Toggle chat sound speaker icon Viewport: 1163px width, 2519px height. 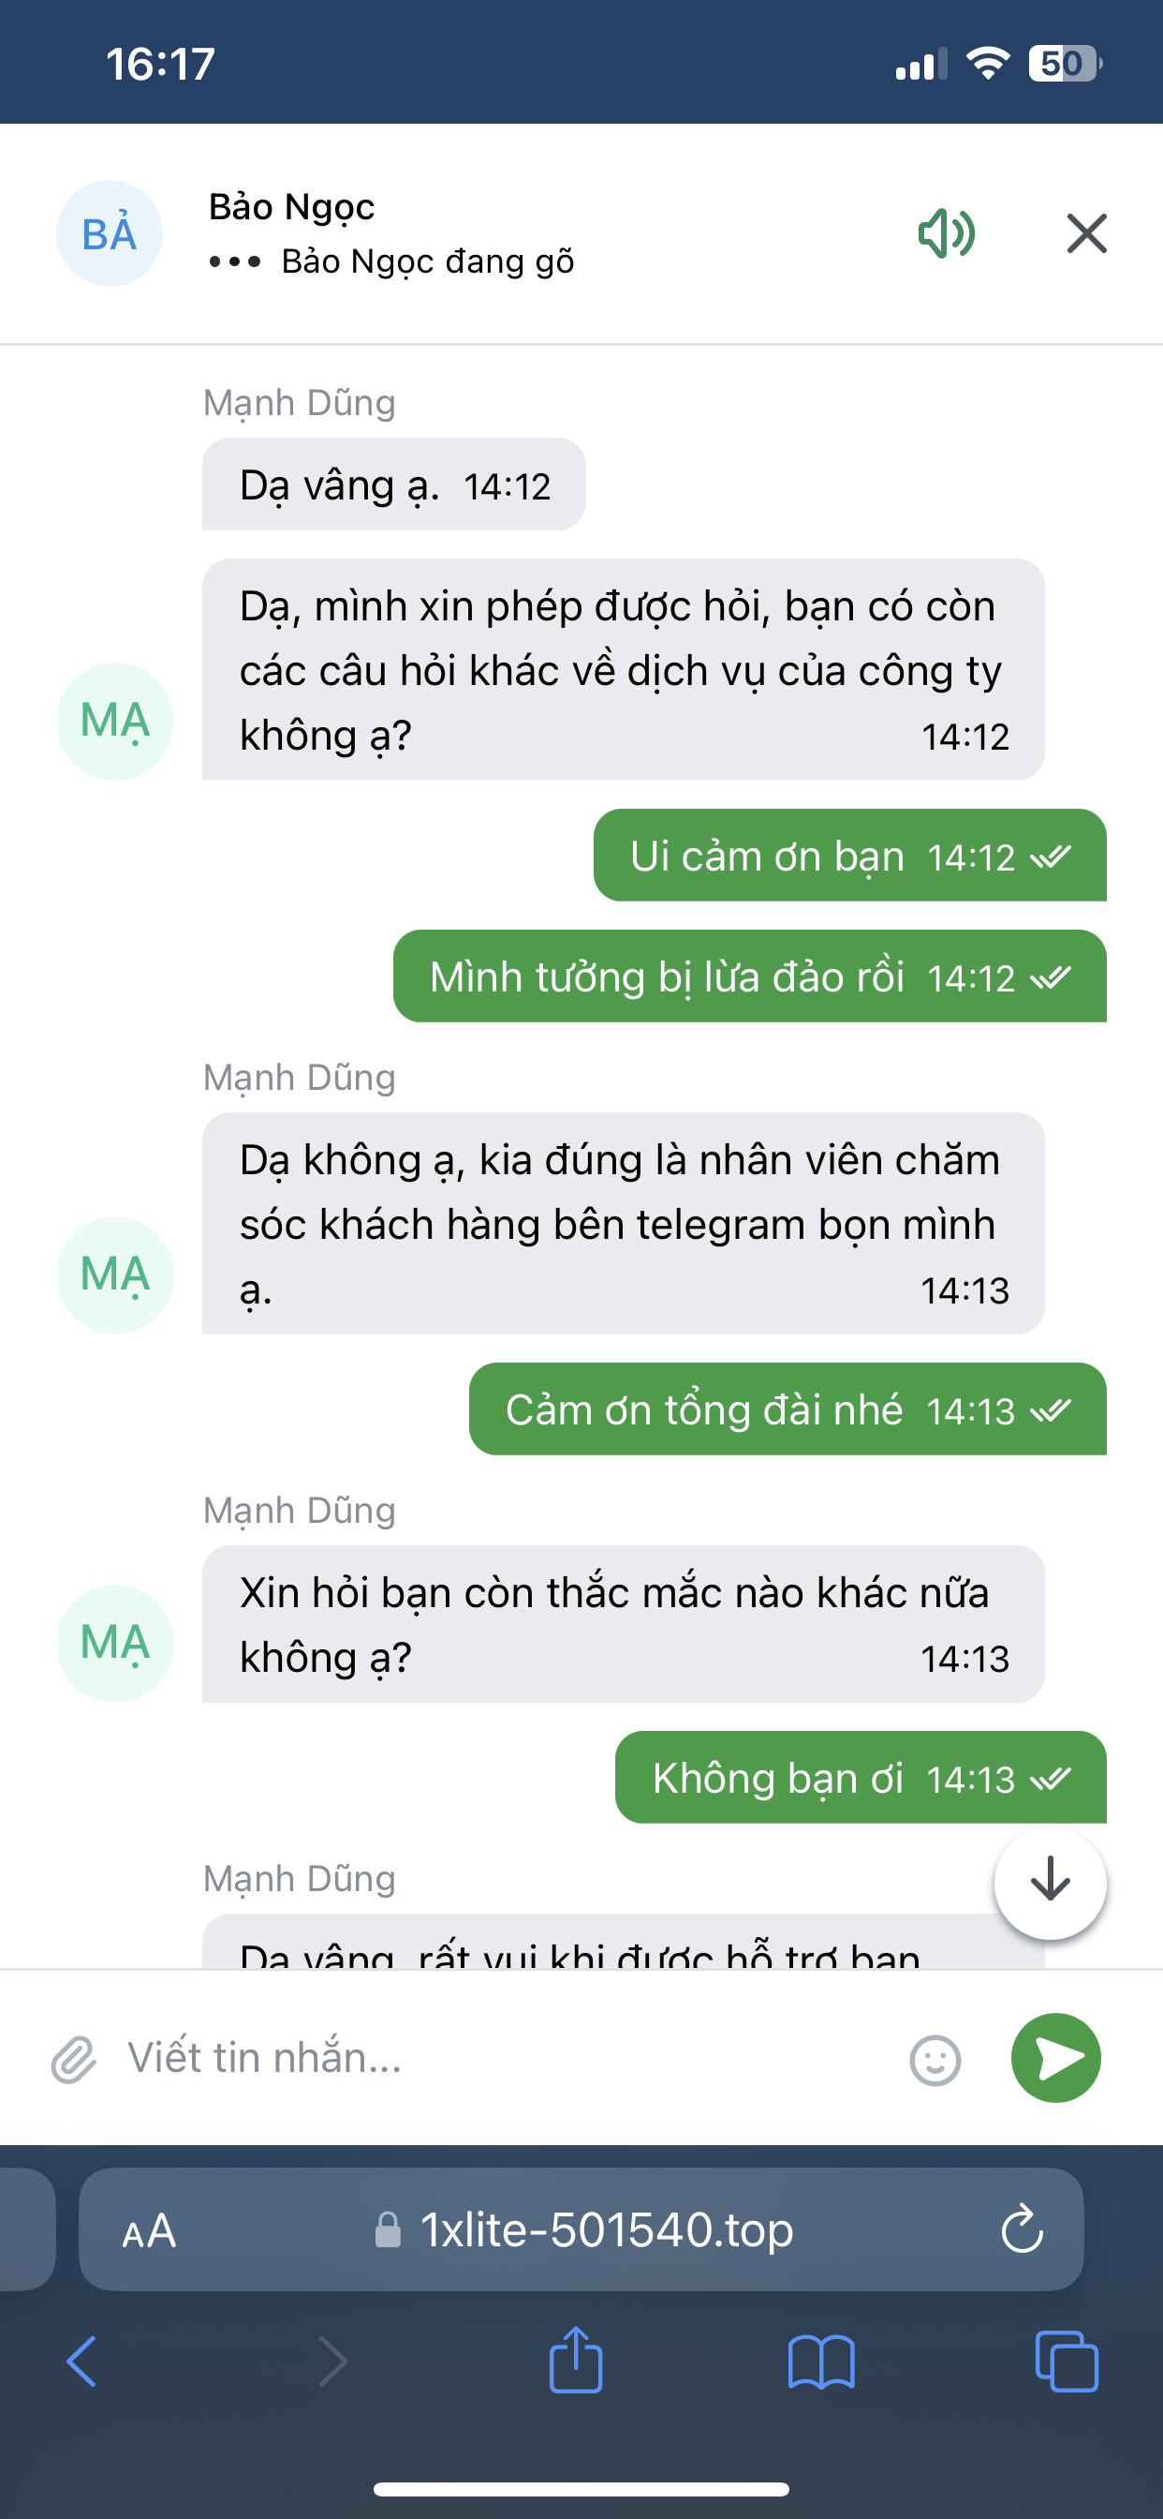(945, 233)
